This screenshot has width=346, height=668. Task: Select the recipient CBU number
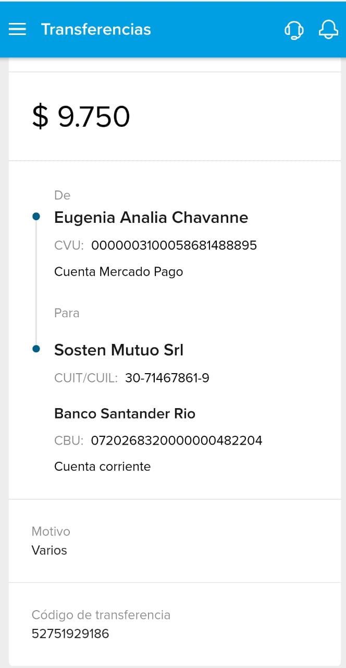click(177, 440)
